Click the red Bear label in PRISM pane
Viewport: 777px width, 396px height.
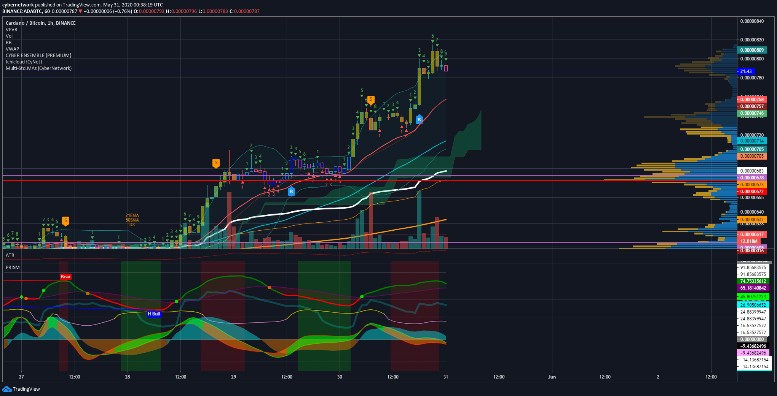click(65, 277)
